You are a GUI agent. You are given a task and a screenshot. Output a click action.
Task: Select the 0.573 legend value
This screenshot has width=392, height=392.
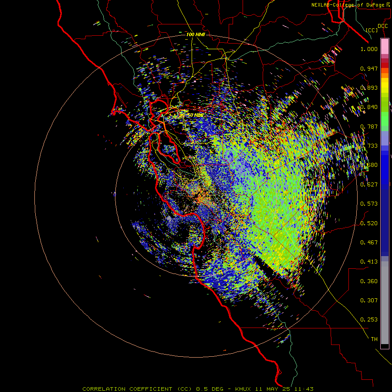369,204
